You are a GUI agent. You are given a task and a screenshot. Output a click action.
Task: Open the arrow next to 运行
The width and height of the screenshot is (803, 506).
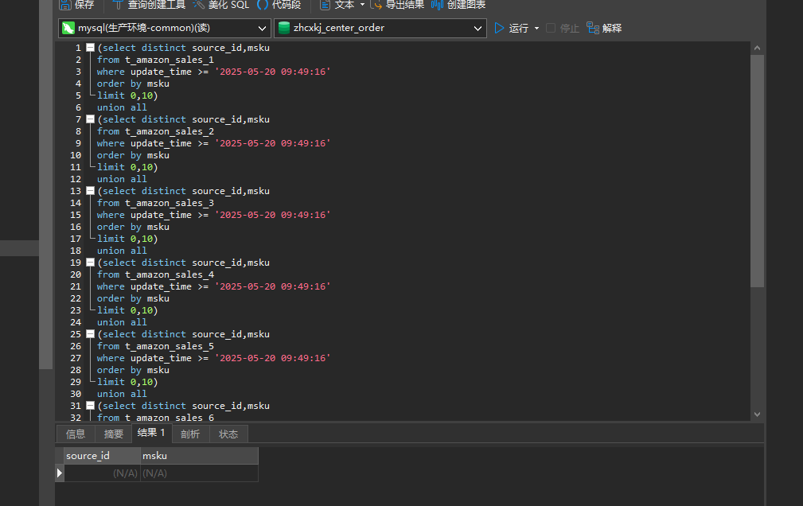[x=536, y=28]
